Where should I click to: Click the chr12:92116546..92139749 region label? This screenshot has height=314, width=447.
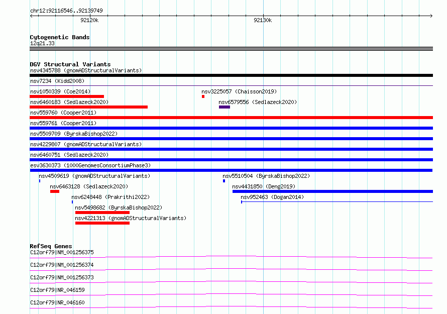tap(66, 11)
